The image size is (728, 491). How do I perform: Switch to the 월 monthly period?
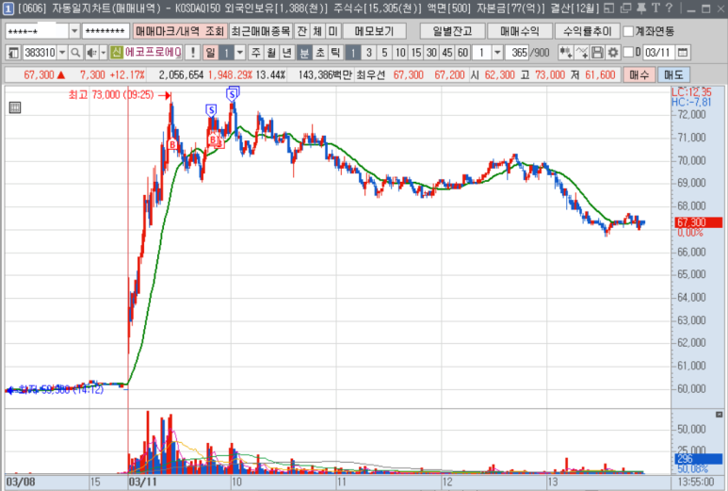click(271, 53)
